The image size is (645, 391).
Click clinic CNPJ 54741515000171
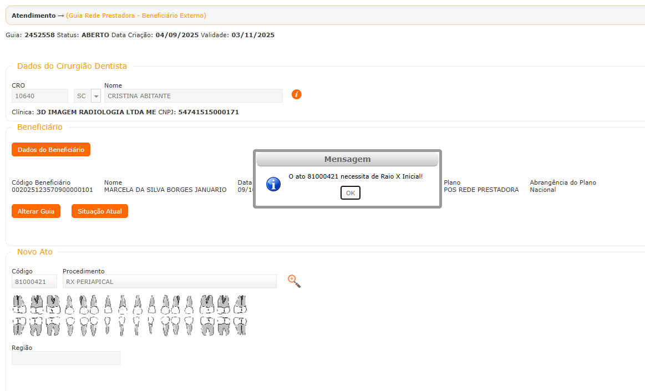(209, 112)
